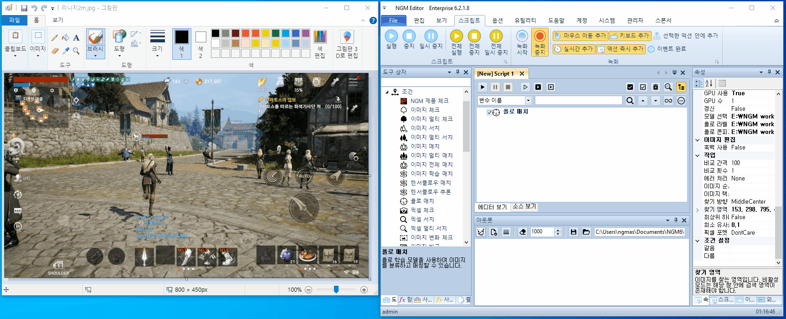Click 마우스 이동 추가 button
The width and height of the screenshot is (786, 319).
580,36
